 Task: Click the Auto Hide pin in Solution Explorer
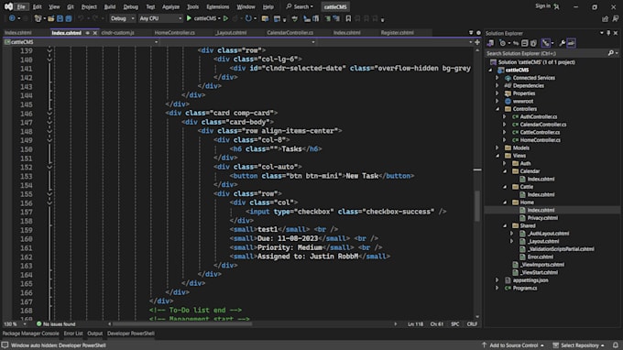608,33
